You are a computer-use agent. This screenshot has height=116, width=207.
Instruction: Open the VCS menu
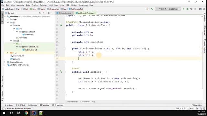click(x=67, y=5)
